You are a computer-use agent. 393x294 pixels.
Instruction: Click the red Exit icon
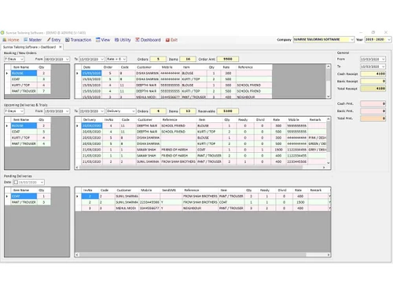coord(167,40)
